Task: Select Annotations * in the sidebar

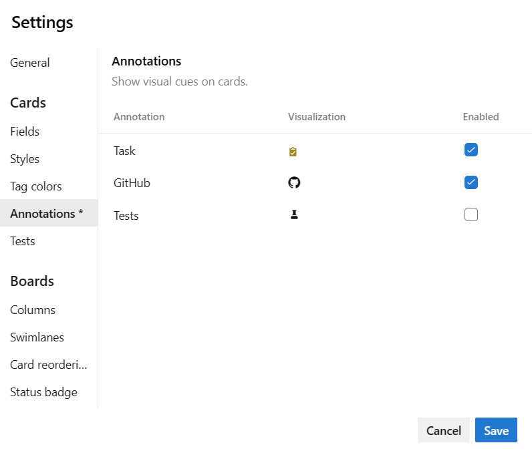Action: tap(49, 213)
